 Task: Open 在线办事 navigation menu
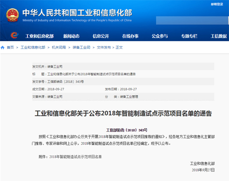click(131, 36)
